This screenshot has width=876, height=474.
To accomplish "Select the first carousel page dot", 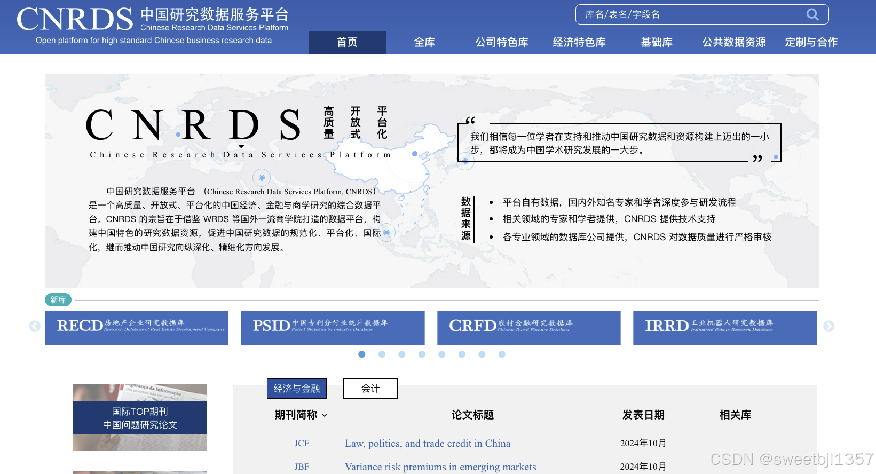I will tap(362, 354).
